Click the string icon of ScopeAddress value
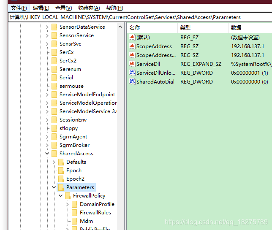 pyautogui.click(x=132, y=46)
